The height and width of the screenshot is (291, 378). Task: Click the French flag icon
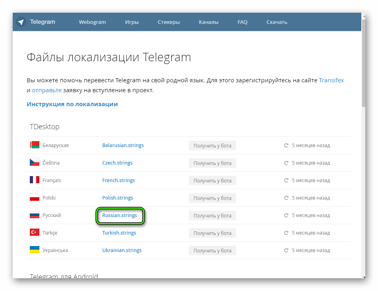coord(35,180)
